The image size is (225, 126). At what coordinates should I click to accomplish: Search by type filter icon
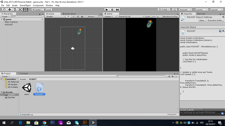coord(169,76)
